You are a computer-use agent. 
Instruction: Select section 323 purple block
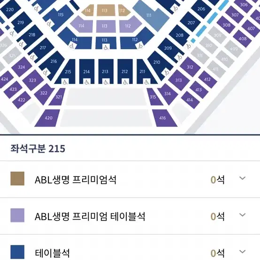(33, 80)
